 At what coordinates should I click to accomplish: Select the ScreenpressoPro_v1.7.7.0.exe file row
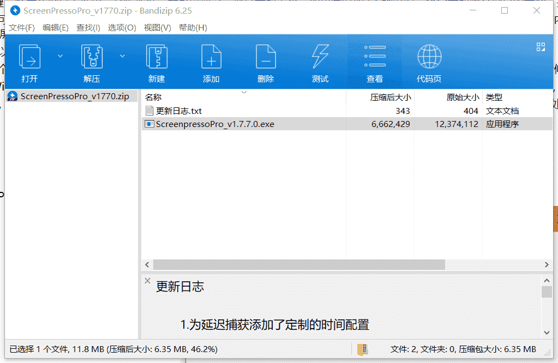tap(347, 124)
